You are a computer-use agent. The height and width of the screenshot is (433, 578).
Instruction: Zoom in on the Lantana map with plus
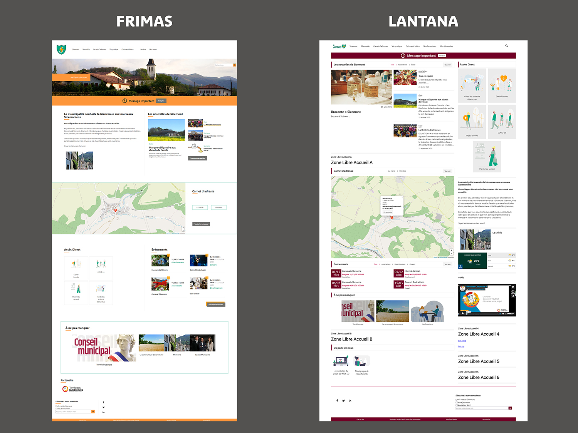point(451,251)
